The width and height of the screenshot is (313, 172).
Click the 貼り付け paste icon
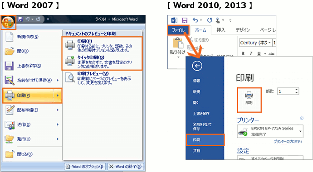tap(178, 43)
